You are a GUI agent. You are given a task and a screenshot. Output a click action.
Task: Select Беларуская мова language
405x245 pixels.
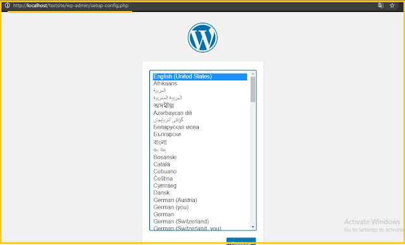(176, 127)
